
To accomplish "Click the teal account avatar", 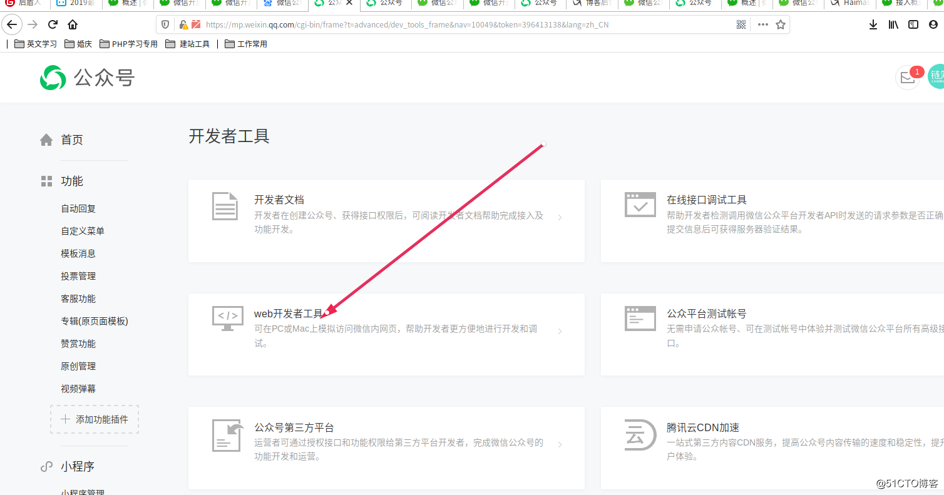I will tap(936, 76).
